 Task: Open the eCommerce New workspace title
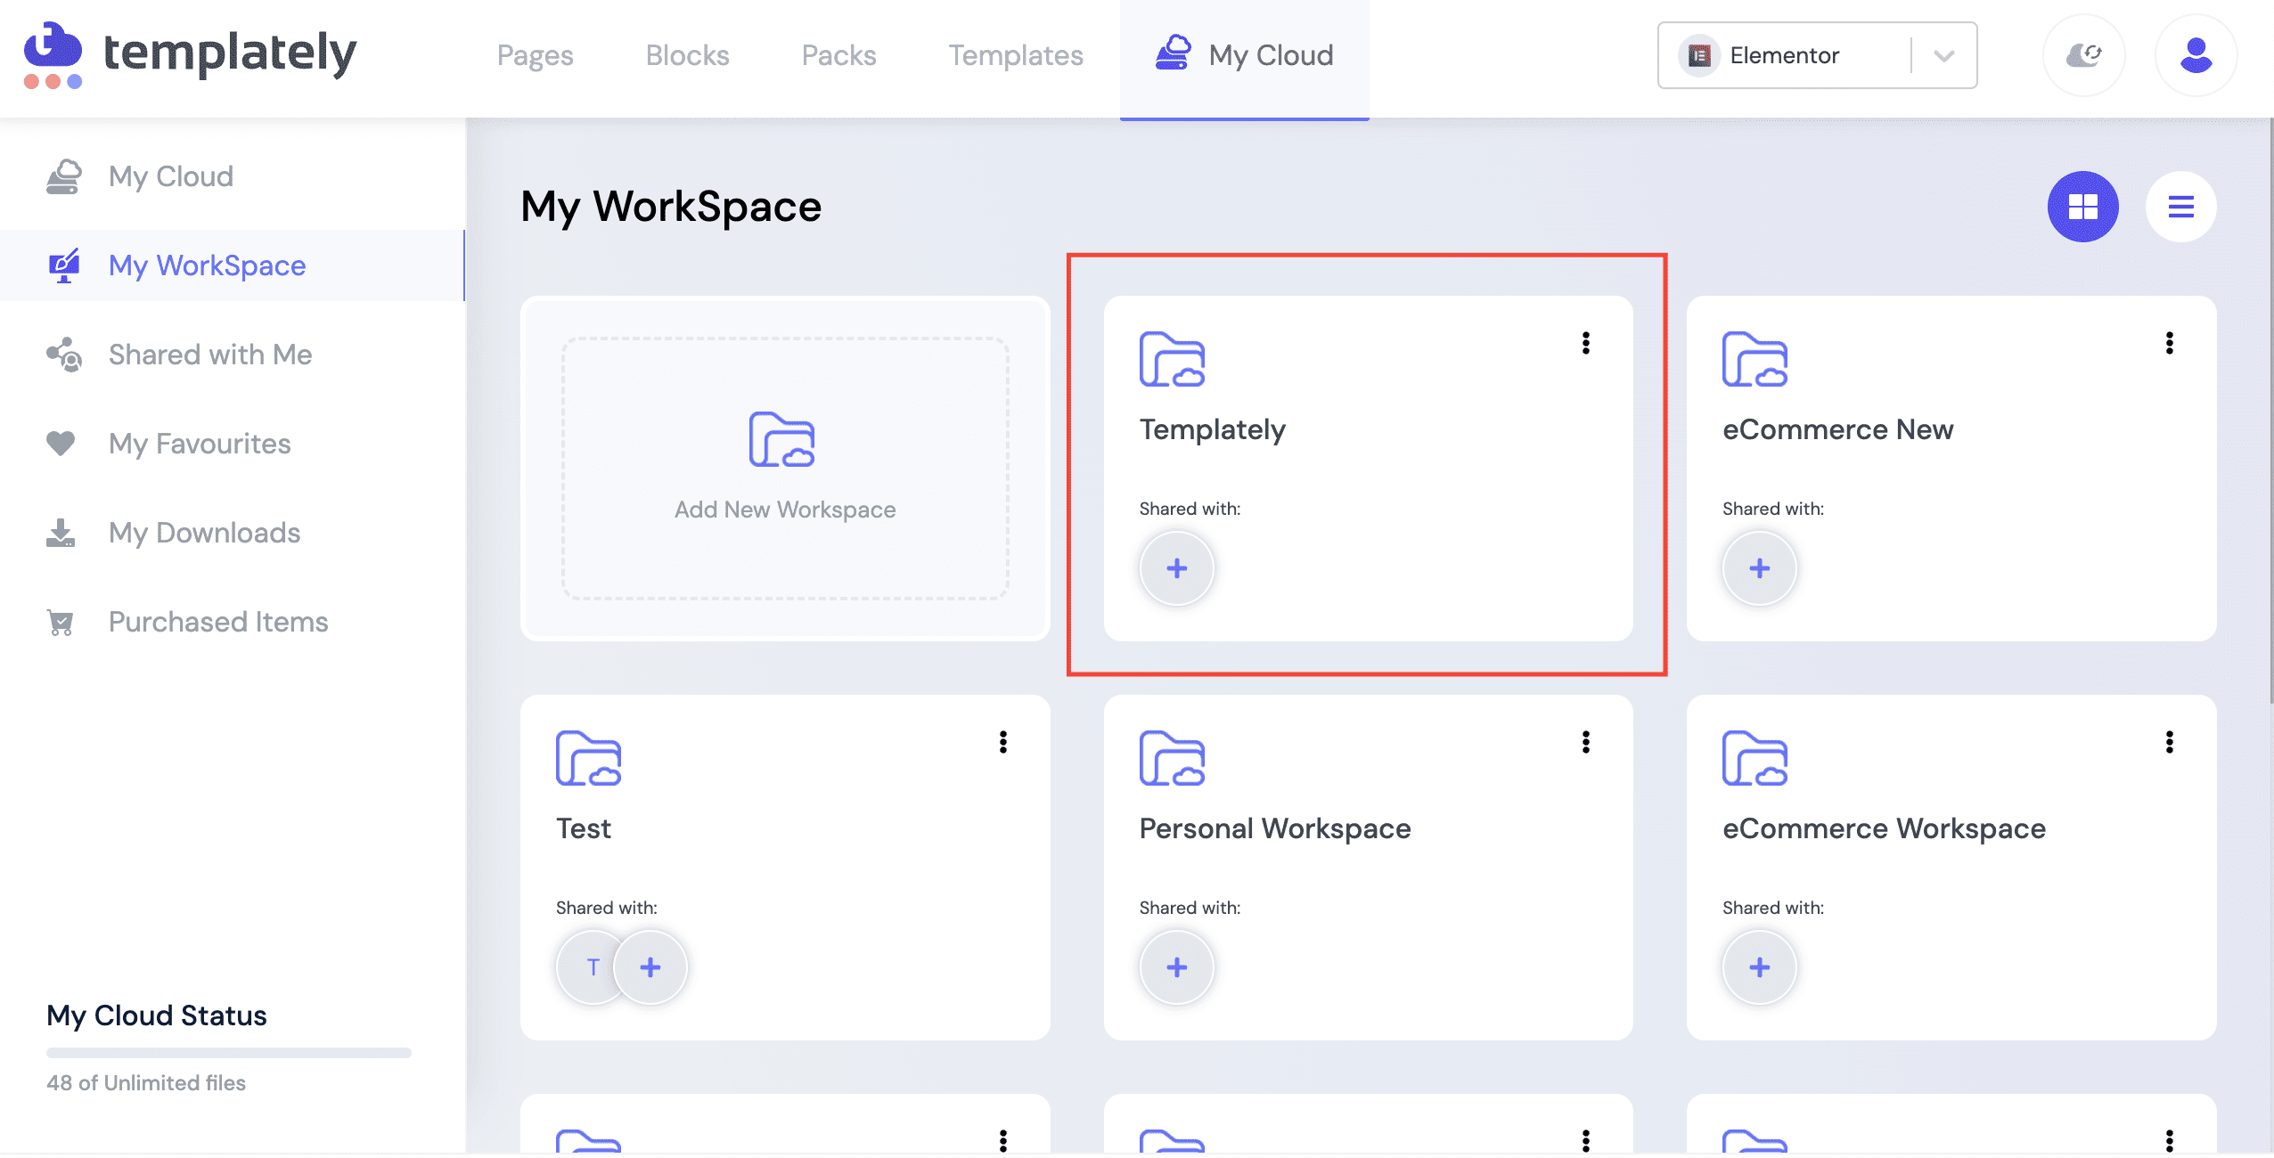point(1837,429)
